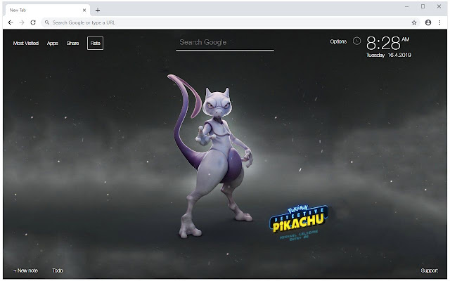
Task: Click the clock icon beside Options
Action: click(x=356, y=41)
